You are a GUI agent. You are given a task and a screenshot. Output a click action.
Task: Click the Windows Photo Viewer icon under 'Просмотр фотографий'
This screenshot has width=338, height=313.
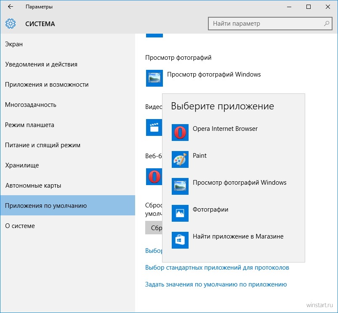pyautogui.click(x=154, y=78)
